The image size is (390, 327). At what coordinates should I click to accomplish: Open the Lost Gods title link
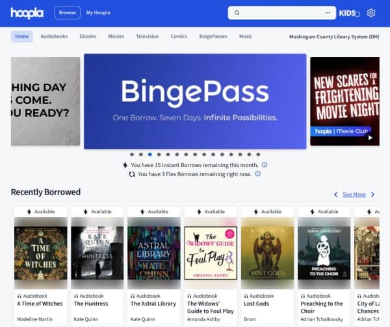point(257,304)
